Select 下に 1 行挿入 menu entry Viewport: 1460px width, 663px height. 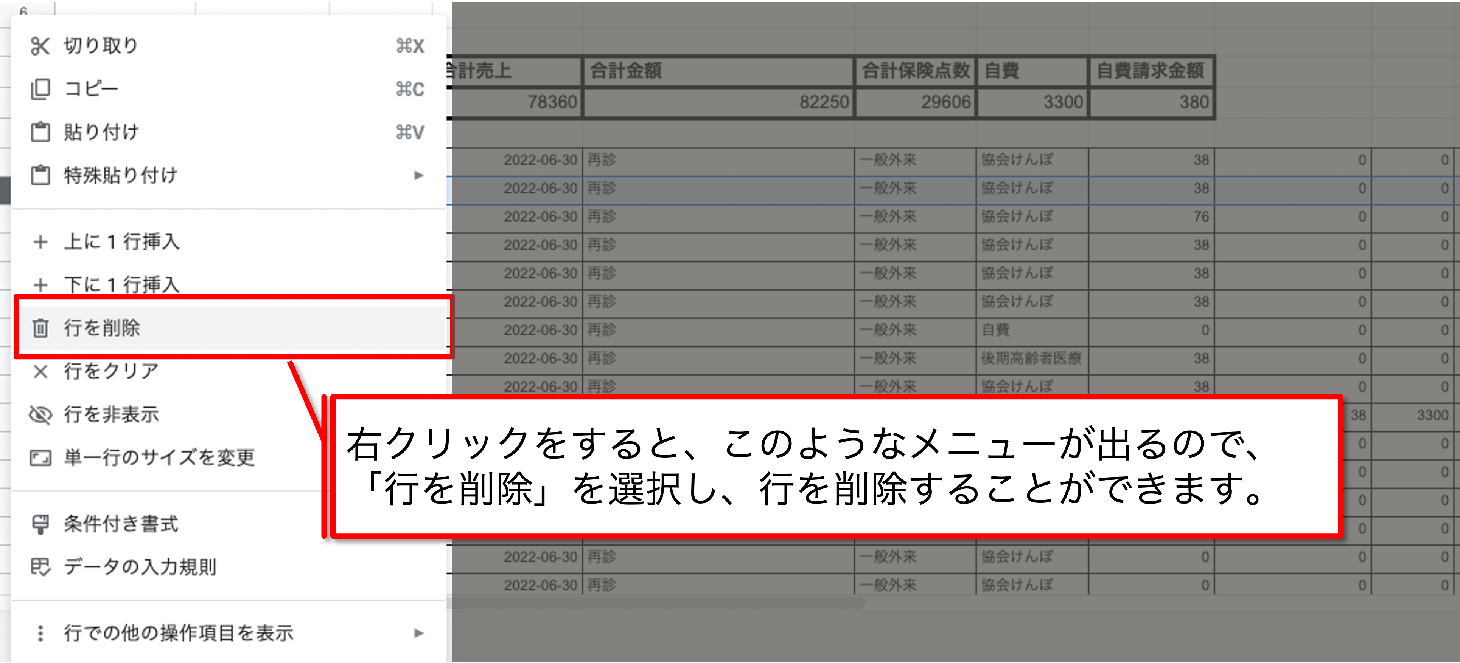(x=229, y=284)
